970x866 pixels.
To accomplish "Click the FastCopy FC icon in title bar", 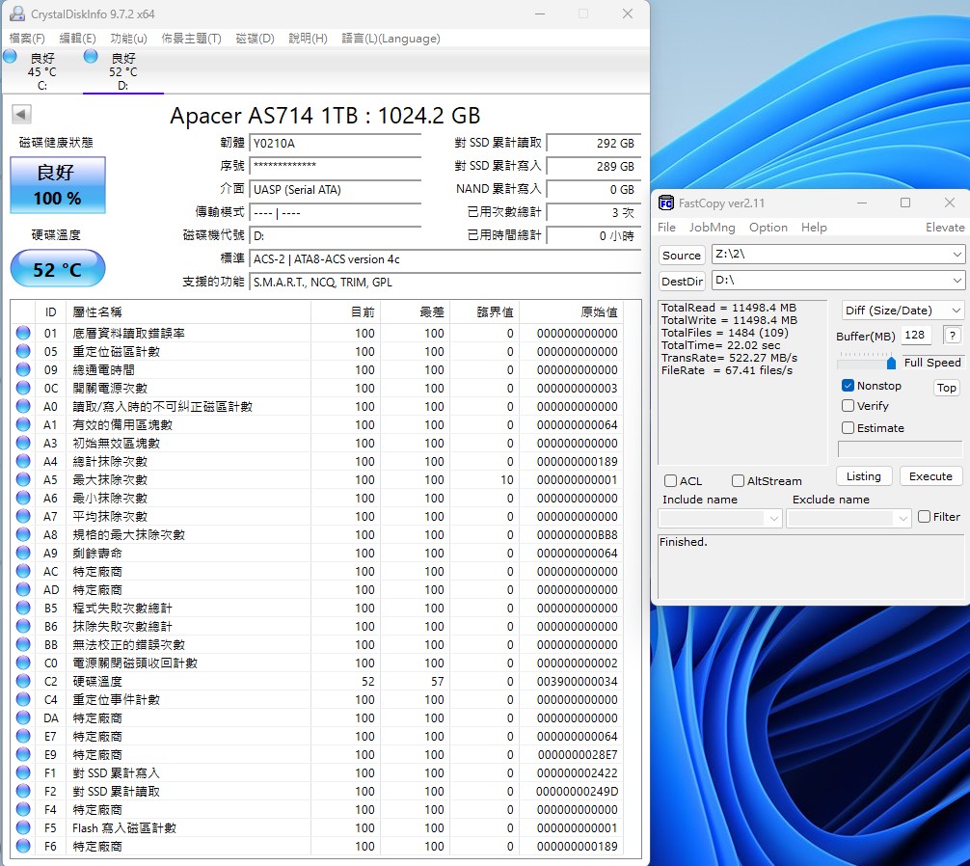I will (665, 203).
